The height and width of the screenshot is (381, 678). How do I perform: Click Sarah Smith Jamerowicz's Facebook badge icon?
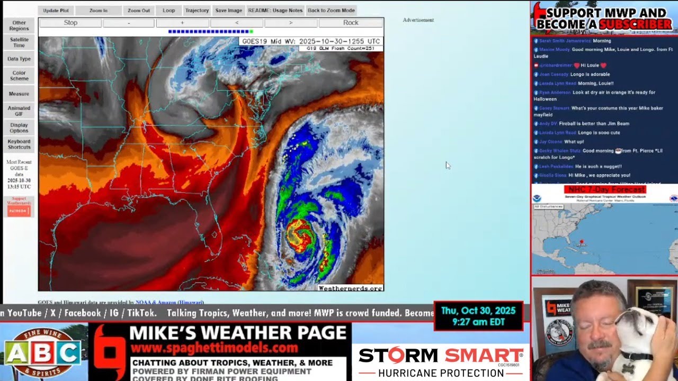coord(536,41)
